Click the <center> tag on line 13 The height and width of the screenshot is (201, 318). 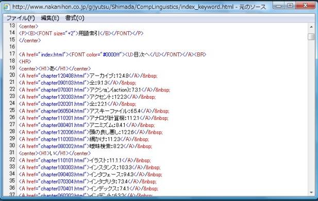[28, 27]
